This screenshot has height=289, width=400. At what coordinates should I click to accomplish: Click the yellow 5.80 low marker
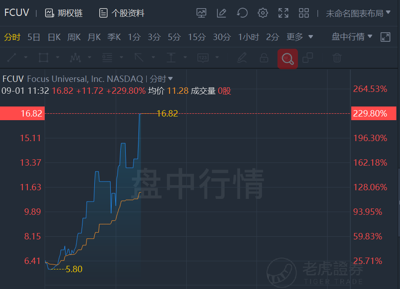pos(74,269)
